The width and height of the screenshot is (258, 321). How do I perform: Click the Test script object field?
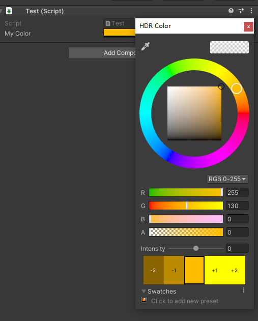[120, 23]
